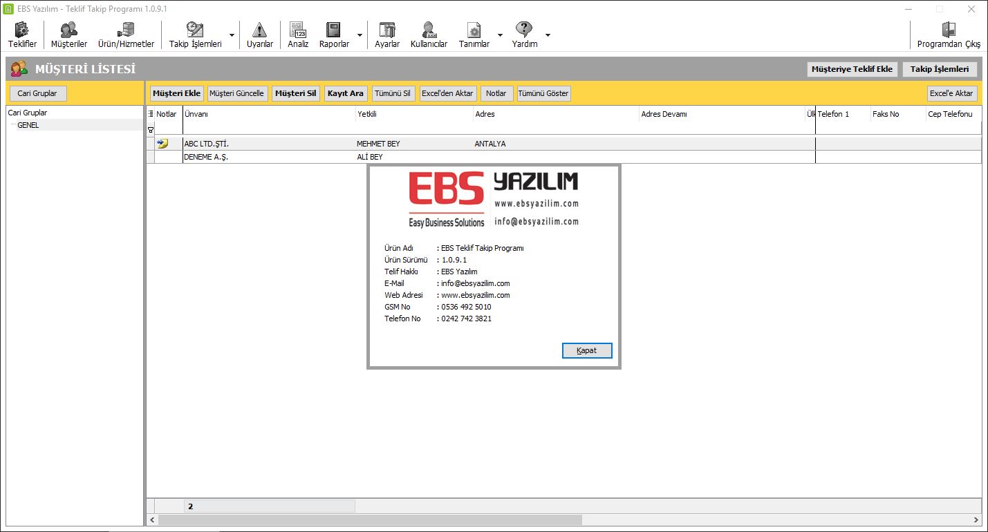Click the horizontal scrollbar's left arrow

152,520
